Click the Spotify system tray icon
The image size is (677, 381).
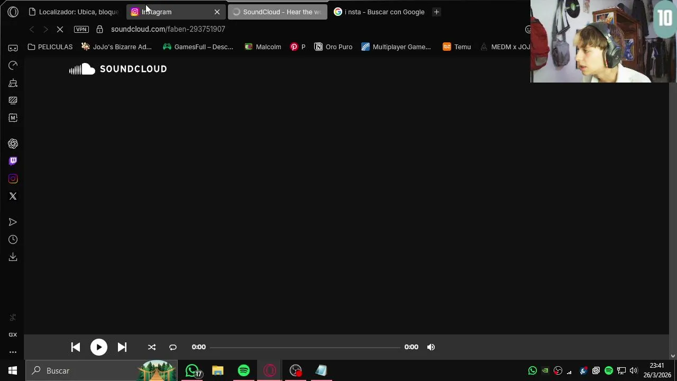click(x=609, y=370)
